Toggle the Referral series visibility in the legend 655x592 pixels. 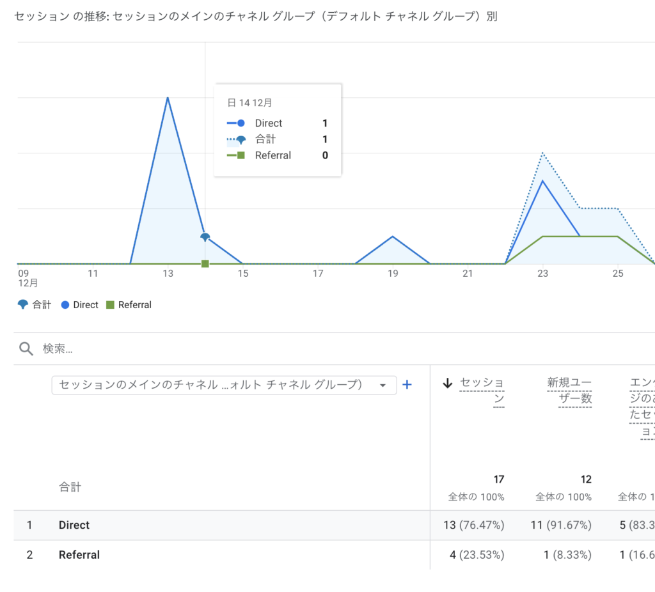pyautogui.click(x=129, y=305)
